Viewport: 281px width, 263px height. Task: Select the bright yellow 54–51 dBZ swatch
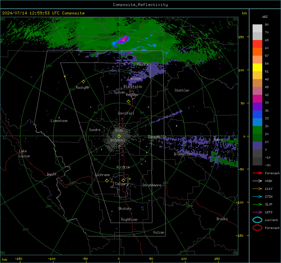pos(257,68)
